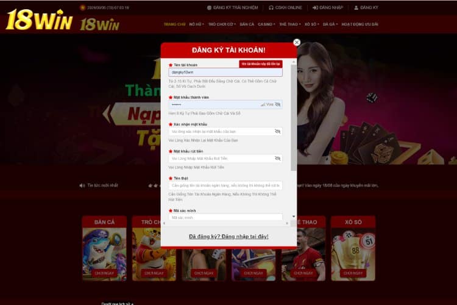Click Chơi Ngay on the Xổ Số card
The height and width of the screenshot is (305, 457).
tap(353, 273)
